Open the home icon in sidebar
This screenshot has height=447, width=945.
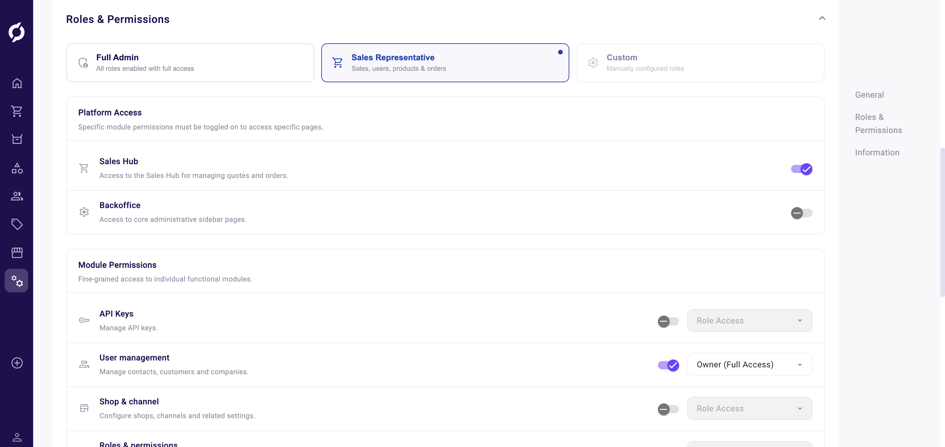click(17, 83)
